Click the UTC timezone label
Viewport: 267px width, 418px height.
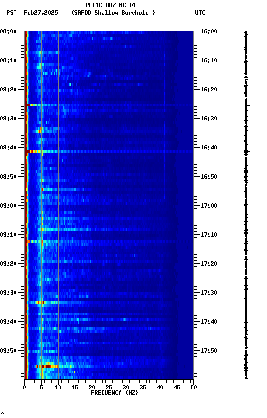coord(200,13)
